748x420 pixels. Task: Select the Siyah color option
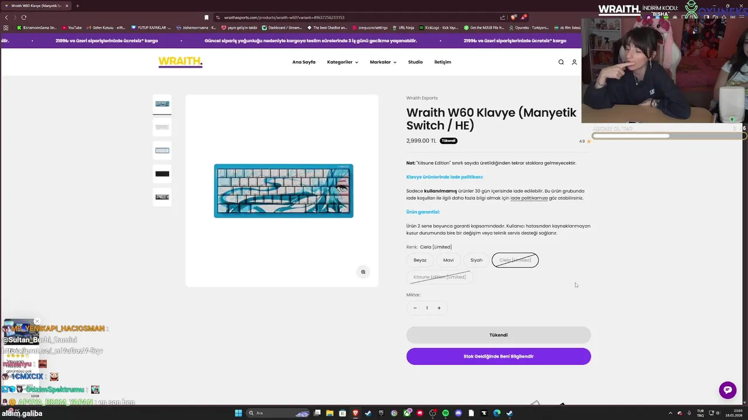point(476,260)
